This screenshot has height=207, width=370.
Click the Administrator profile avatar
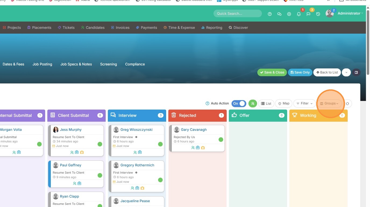tap(330, 13)
